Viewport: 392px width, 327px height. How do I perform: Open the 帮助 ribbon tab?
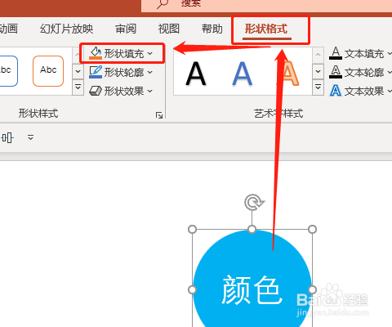point(212,29)
